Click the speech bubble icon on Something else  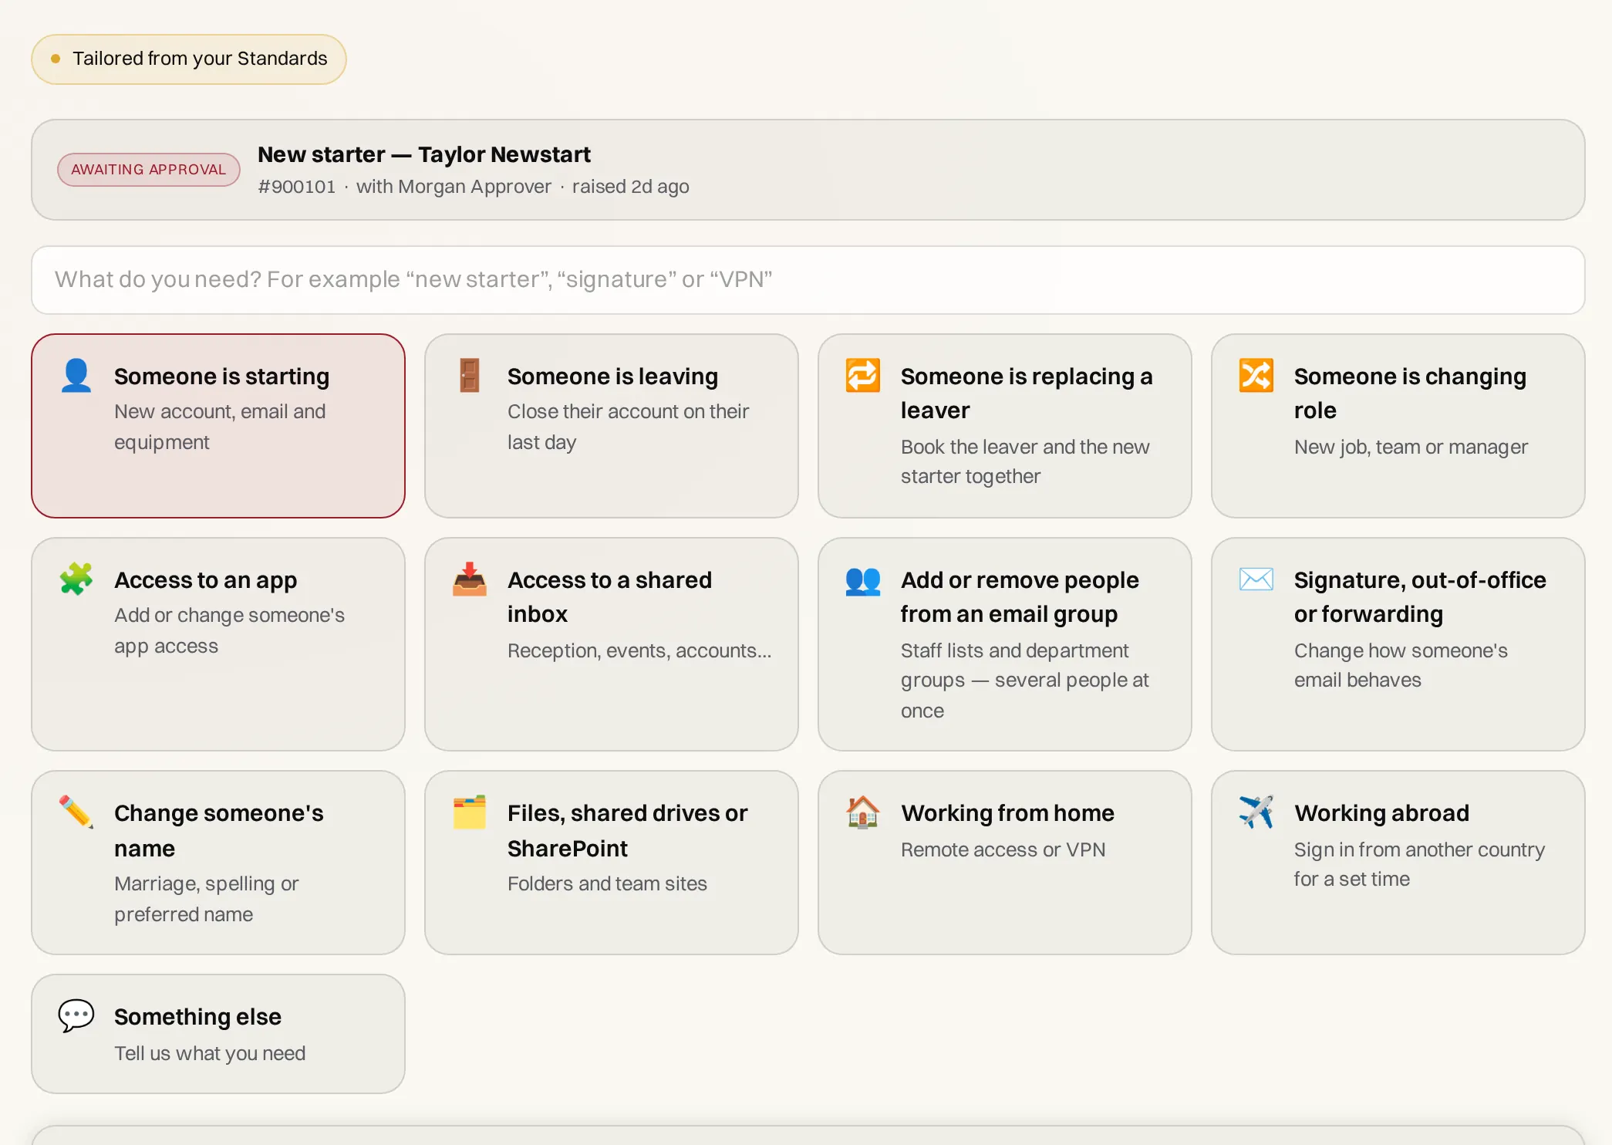point(76,1016)
